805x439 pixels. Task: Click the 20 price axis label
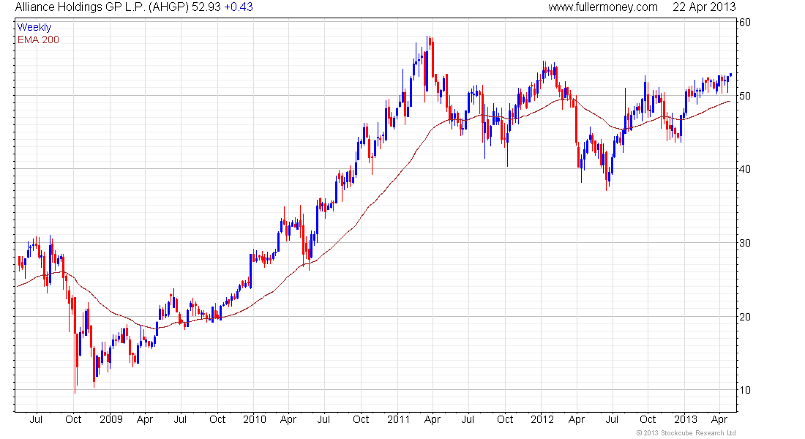point(744,317)
